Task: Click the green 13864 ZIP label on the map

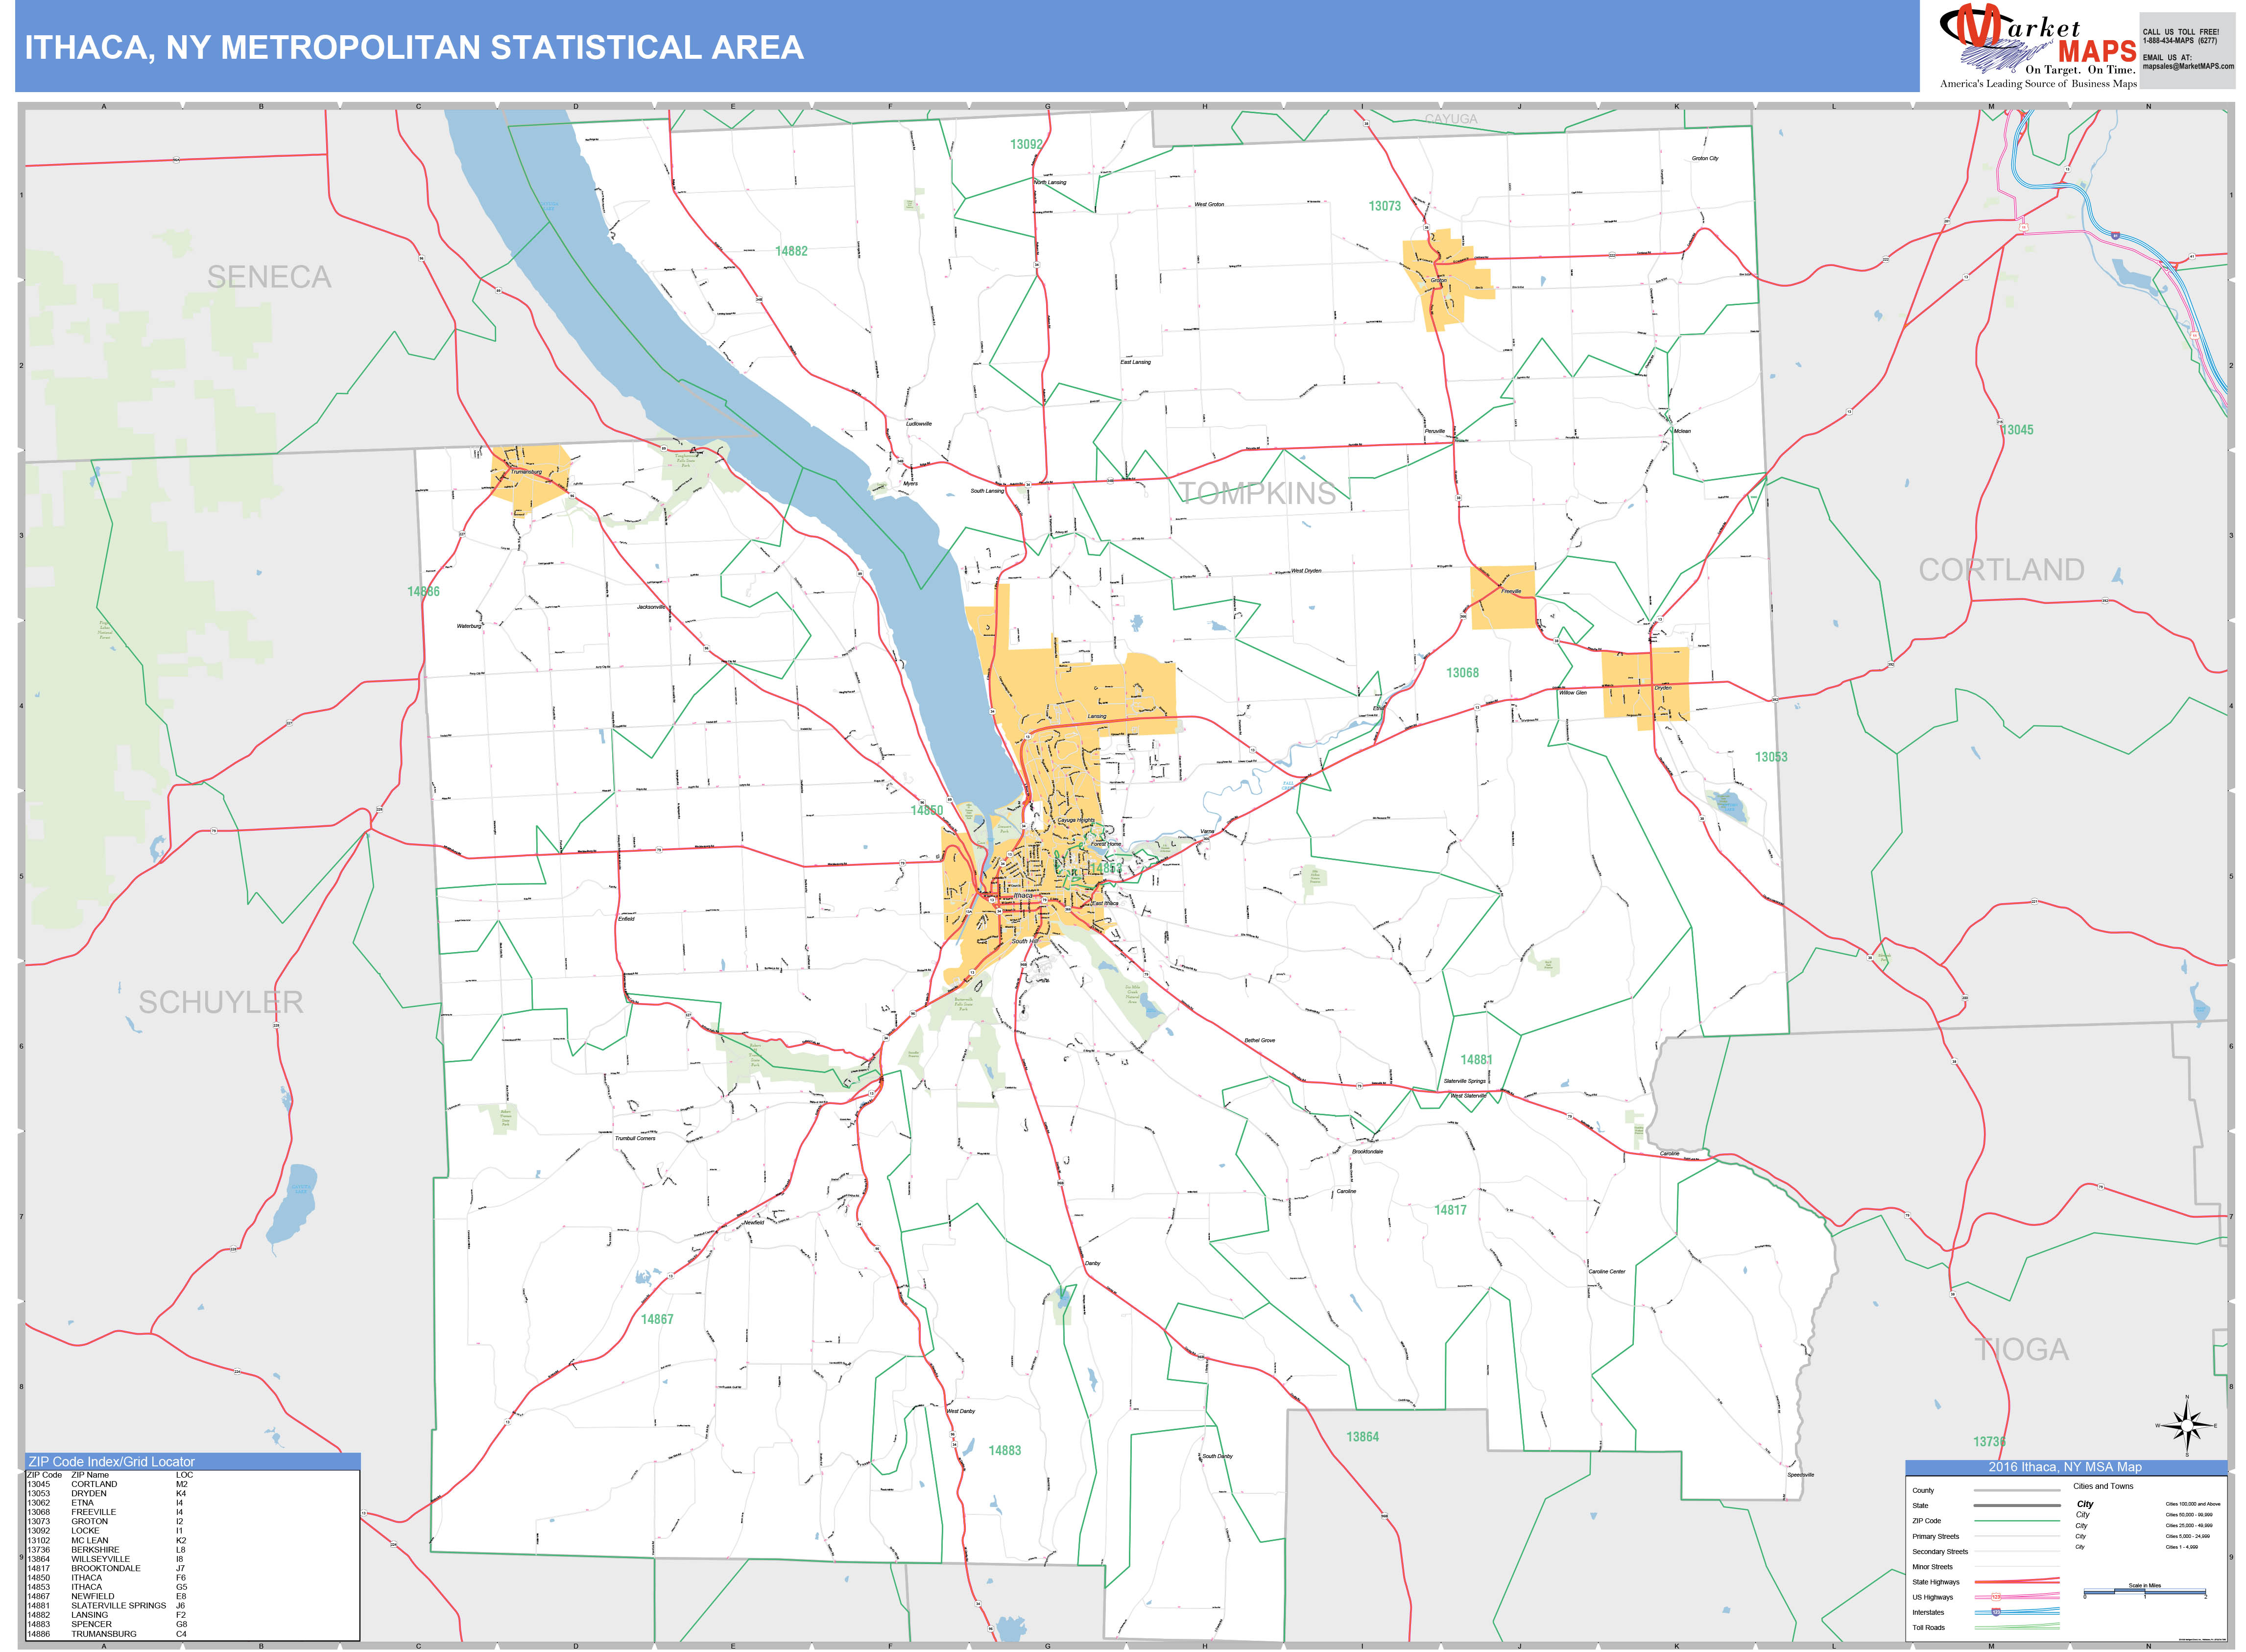Action: [x=1362, y=1437]
